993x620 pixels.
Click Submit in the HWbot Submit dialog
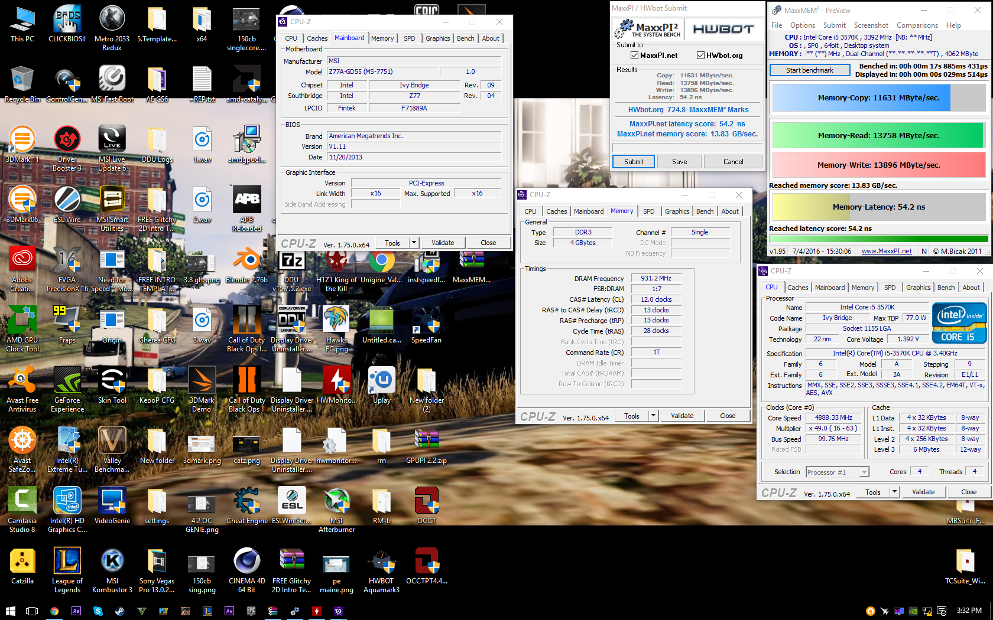pos(634,162)
